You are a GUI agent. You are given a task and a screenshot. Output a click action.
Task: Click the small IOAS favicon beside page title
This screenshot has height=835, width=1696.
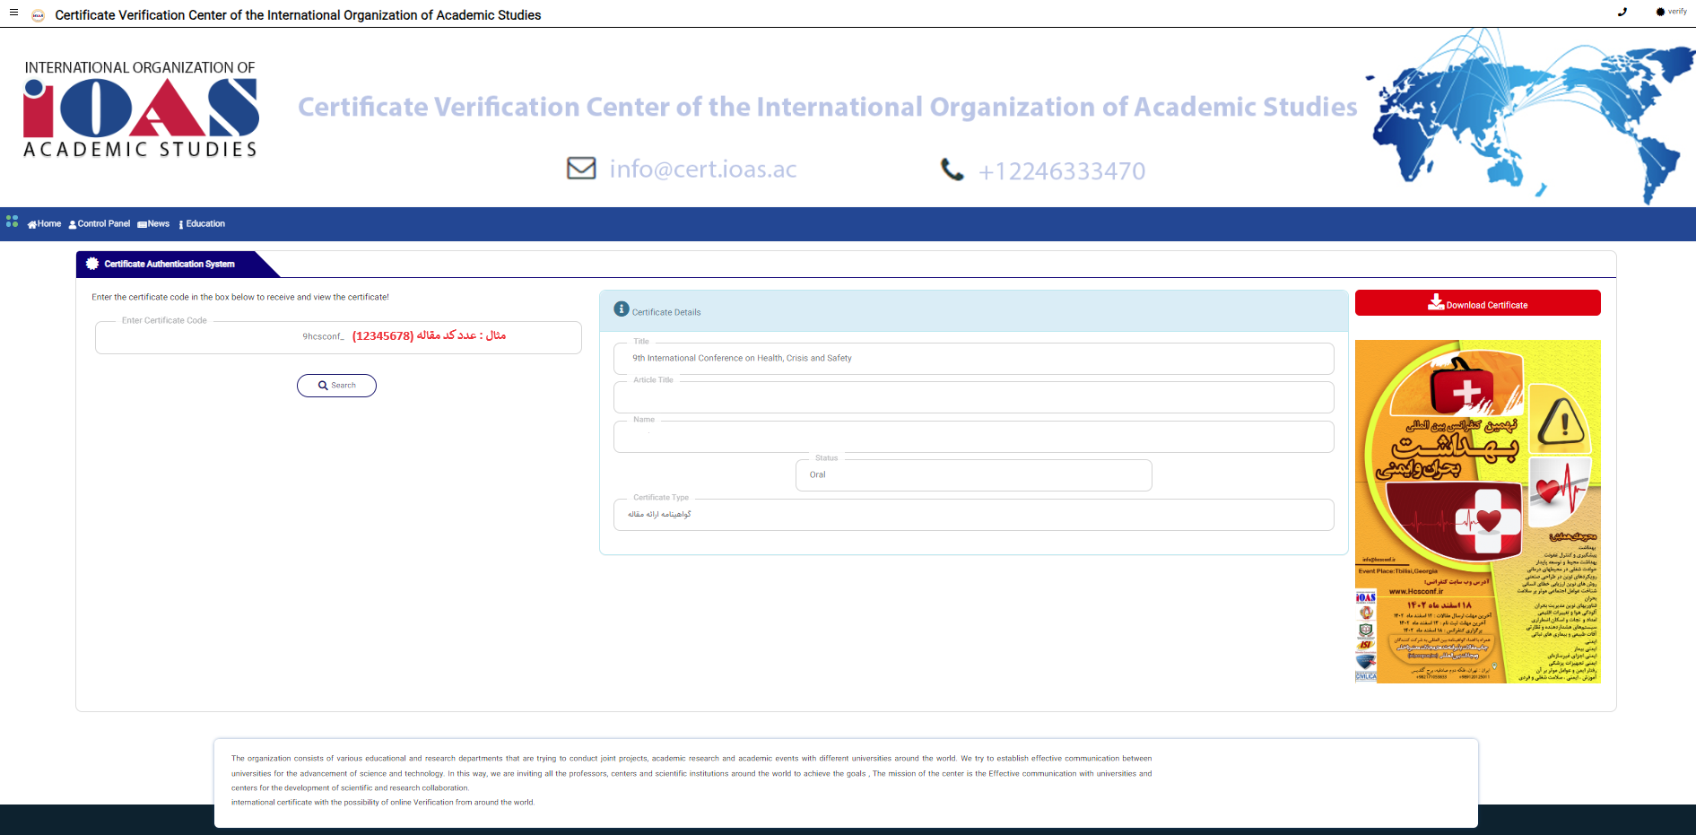click(x=38, y=15)
